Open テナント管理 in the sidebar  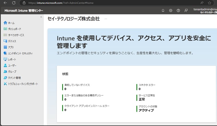pos(14,78)
